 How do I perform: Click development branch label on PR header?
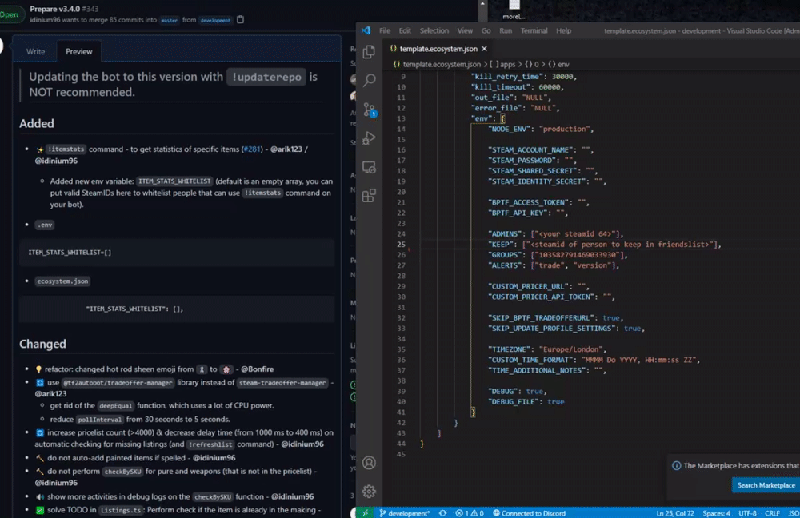(x=215, y=21)
